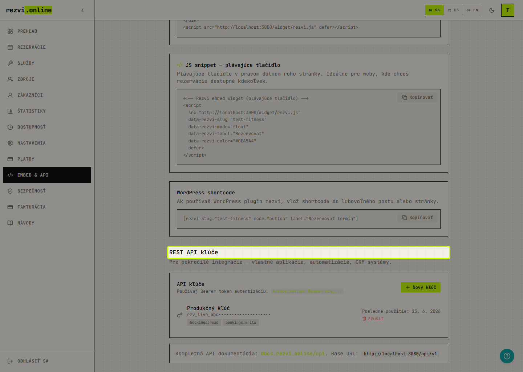Click the Produkčný kľúč key name
This screenshot has height=372, width=523.
pos(208,308)
